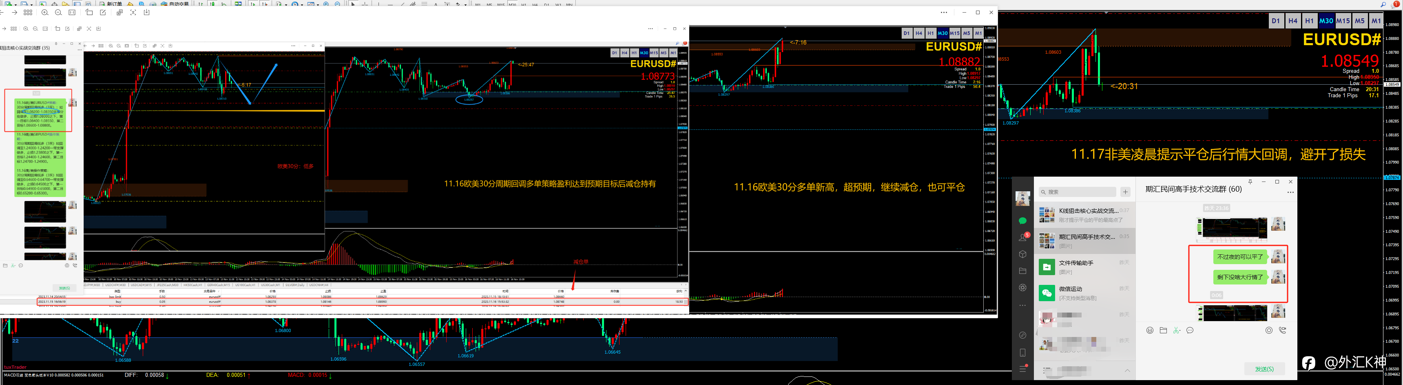Open the chart image sent at 昨天 23:36
This screenshot has width=1403, height=385.
click(1231, 230)
